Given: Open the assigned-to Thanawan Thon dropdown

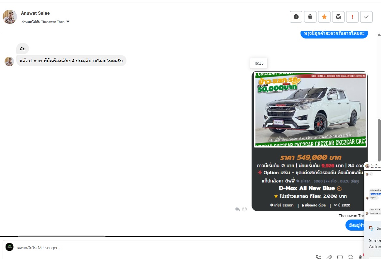Looking at the screenshot, I should [x=68, y=22].
